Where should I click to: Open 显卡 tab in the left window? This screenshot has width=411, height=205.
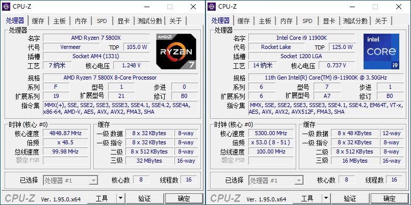[123, 21]
